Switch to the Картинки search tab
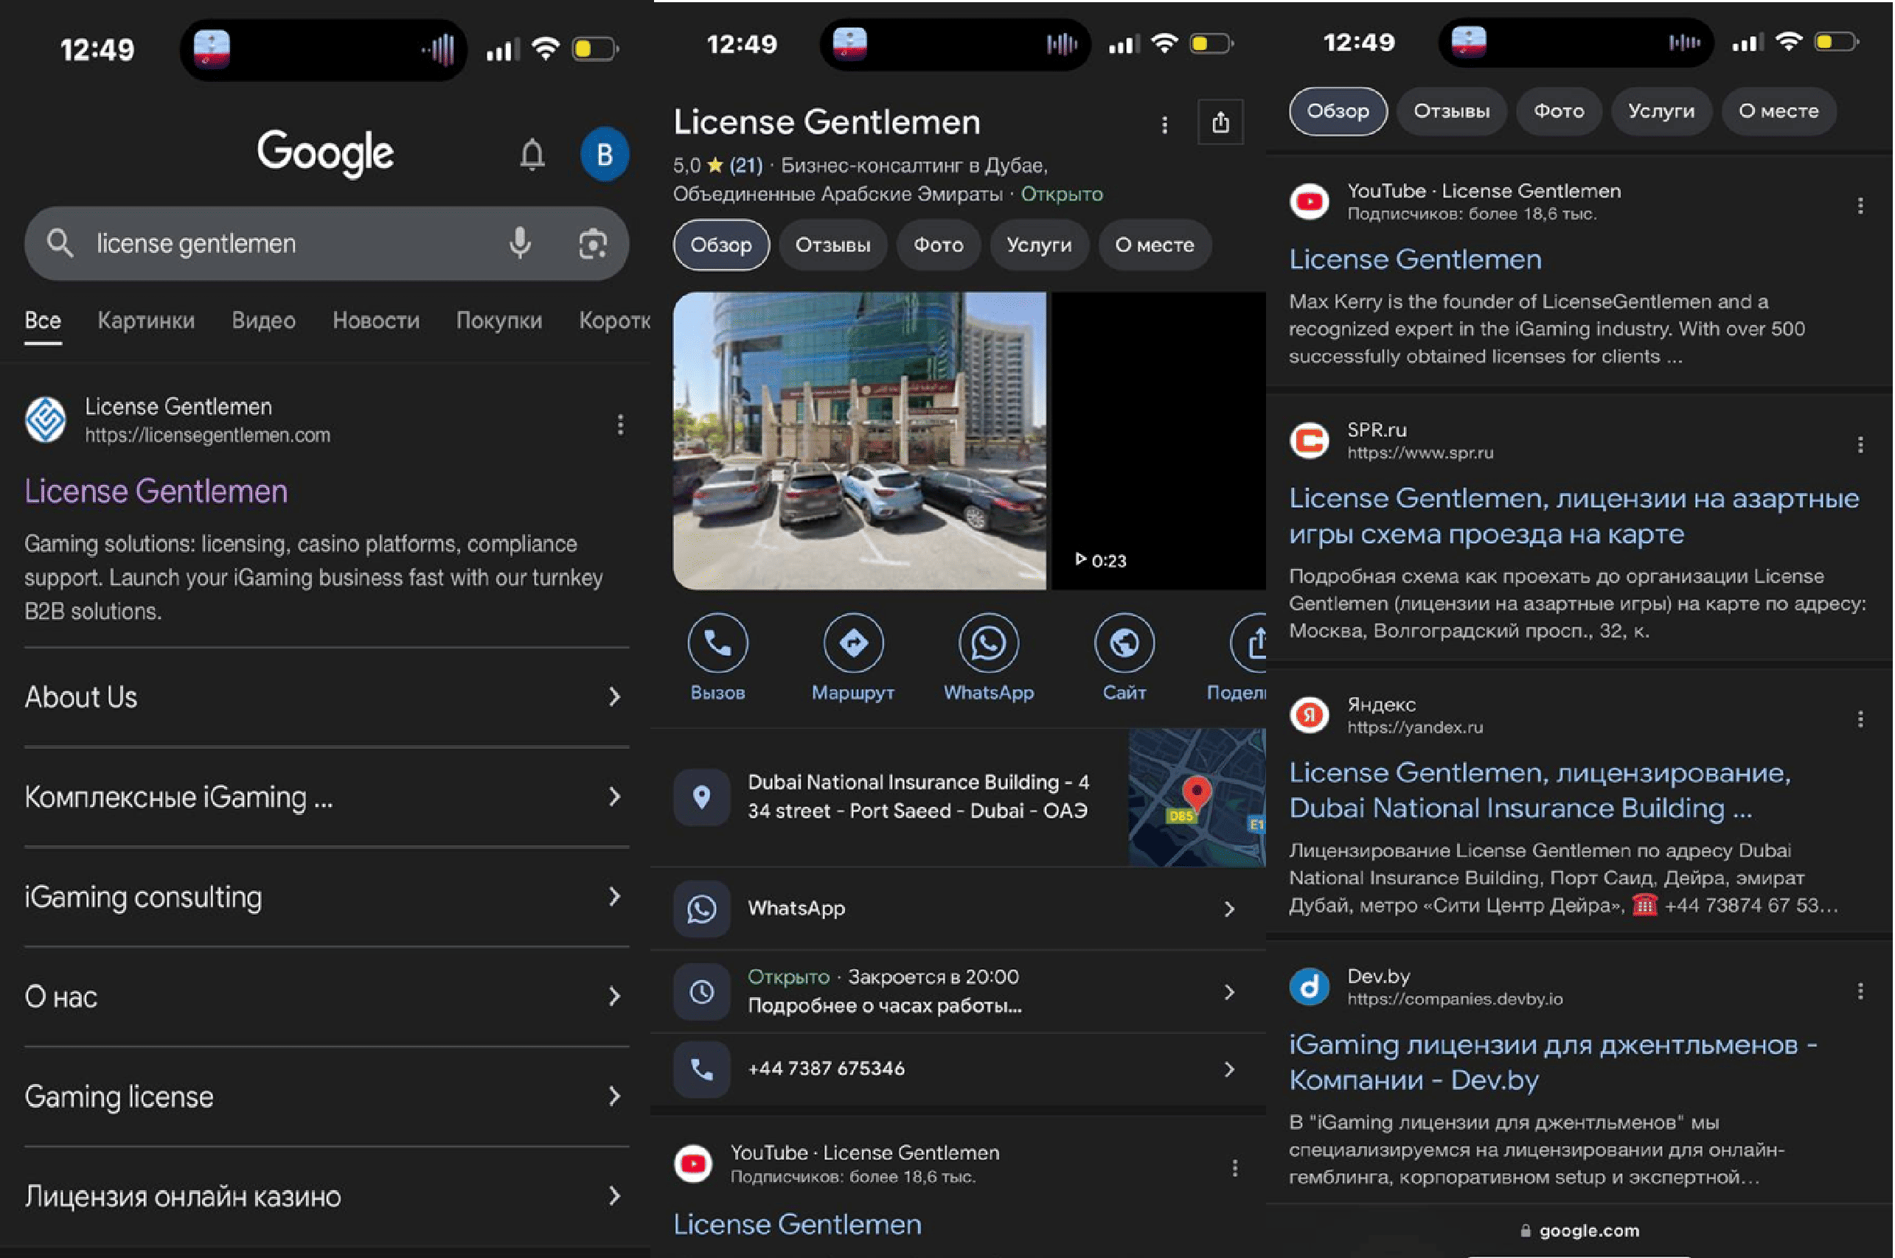This screenshot has height=1258, width=1895. point(146,320)
